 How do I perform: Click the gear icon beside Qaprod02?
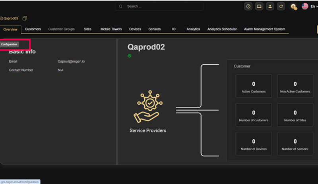1,18
